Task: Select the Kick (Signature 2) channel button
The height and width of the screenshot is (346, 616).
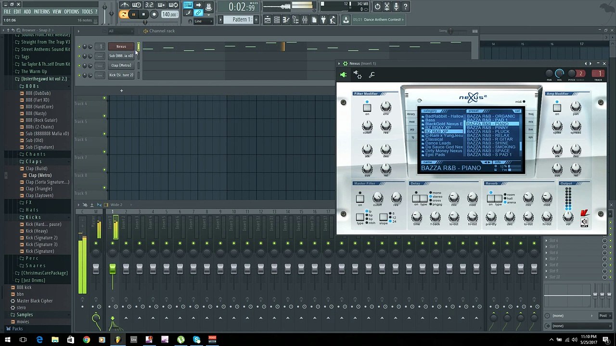Action: coord(121,75)
